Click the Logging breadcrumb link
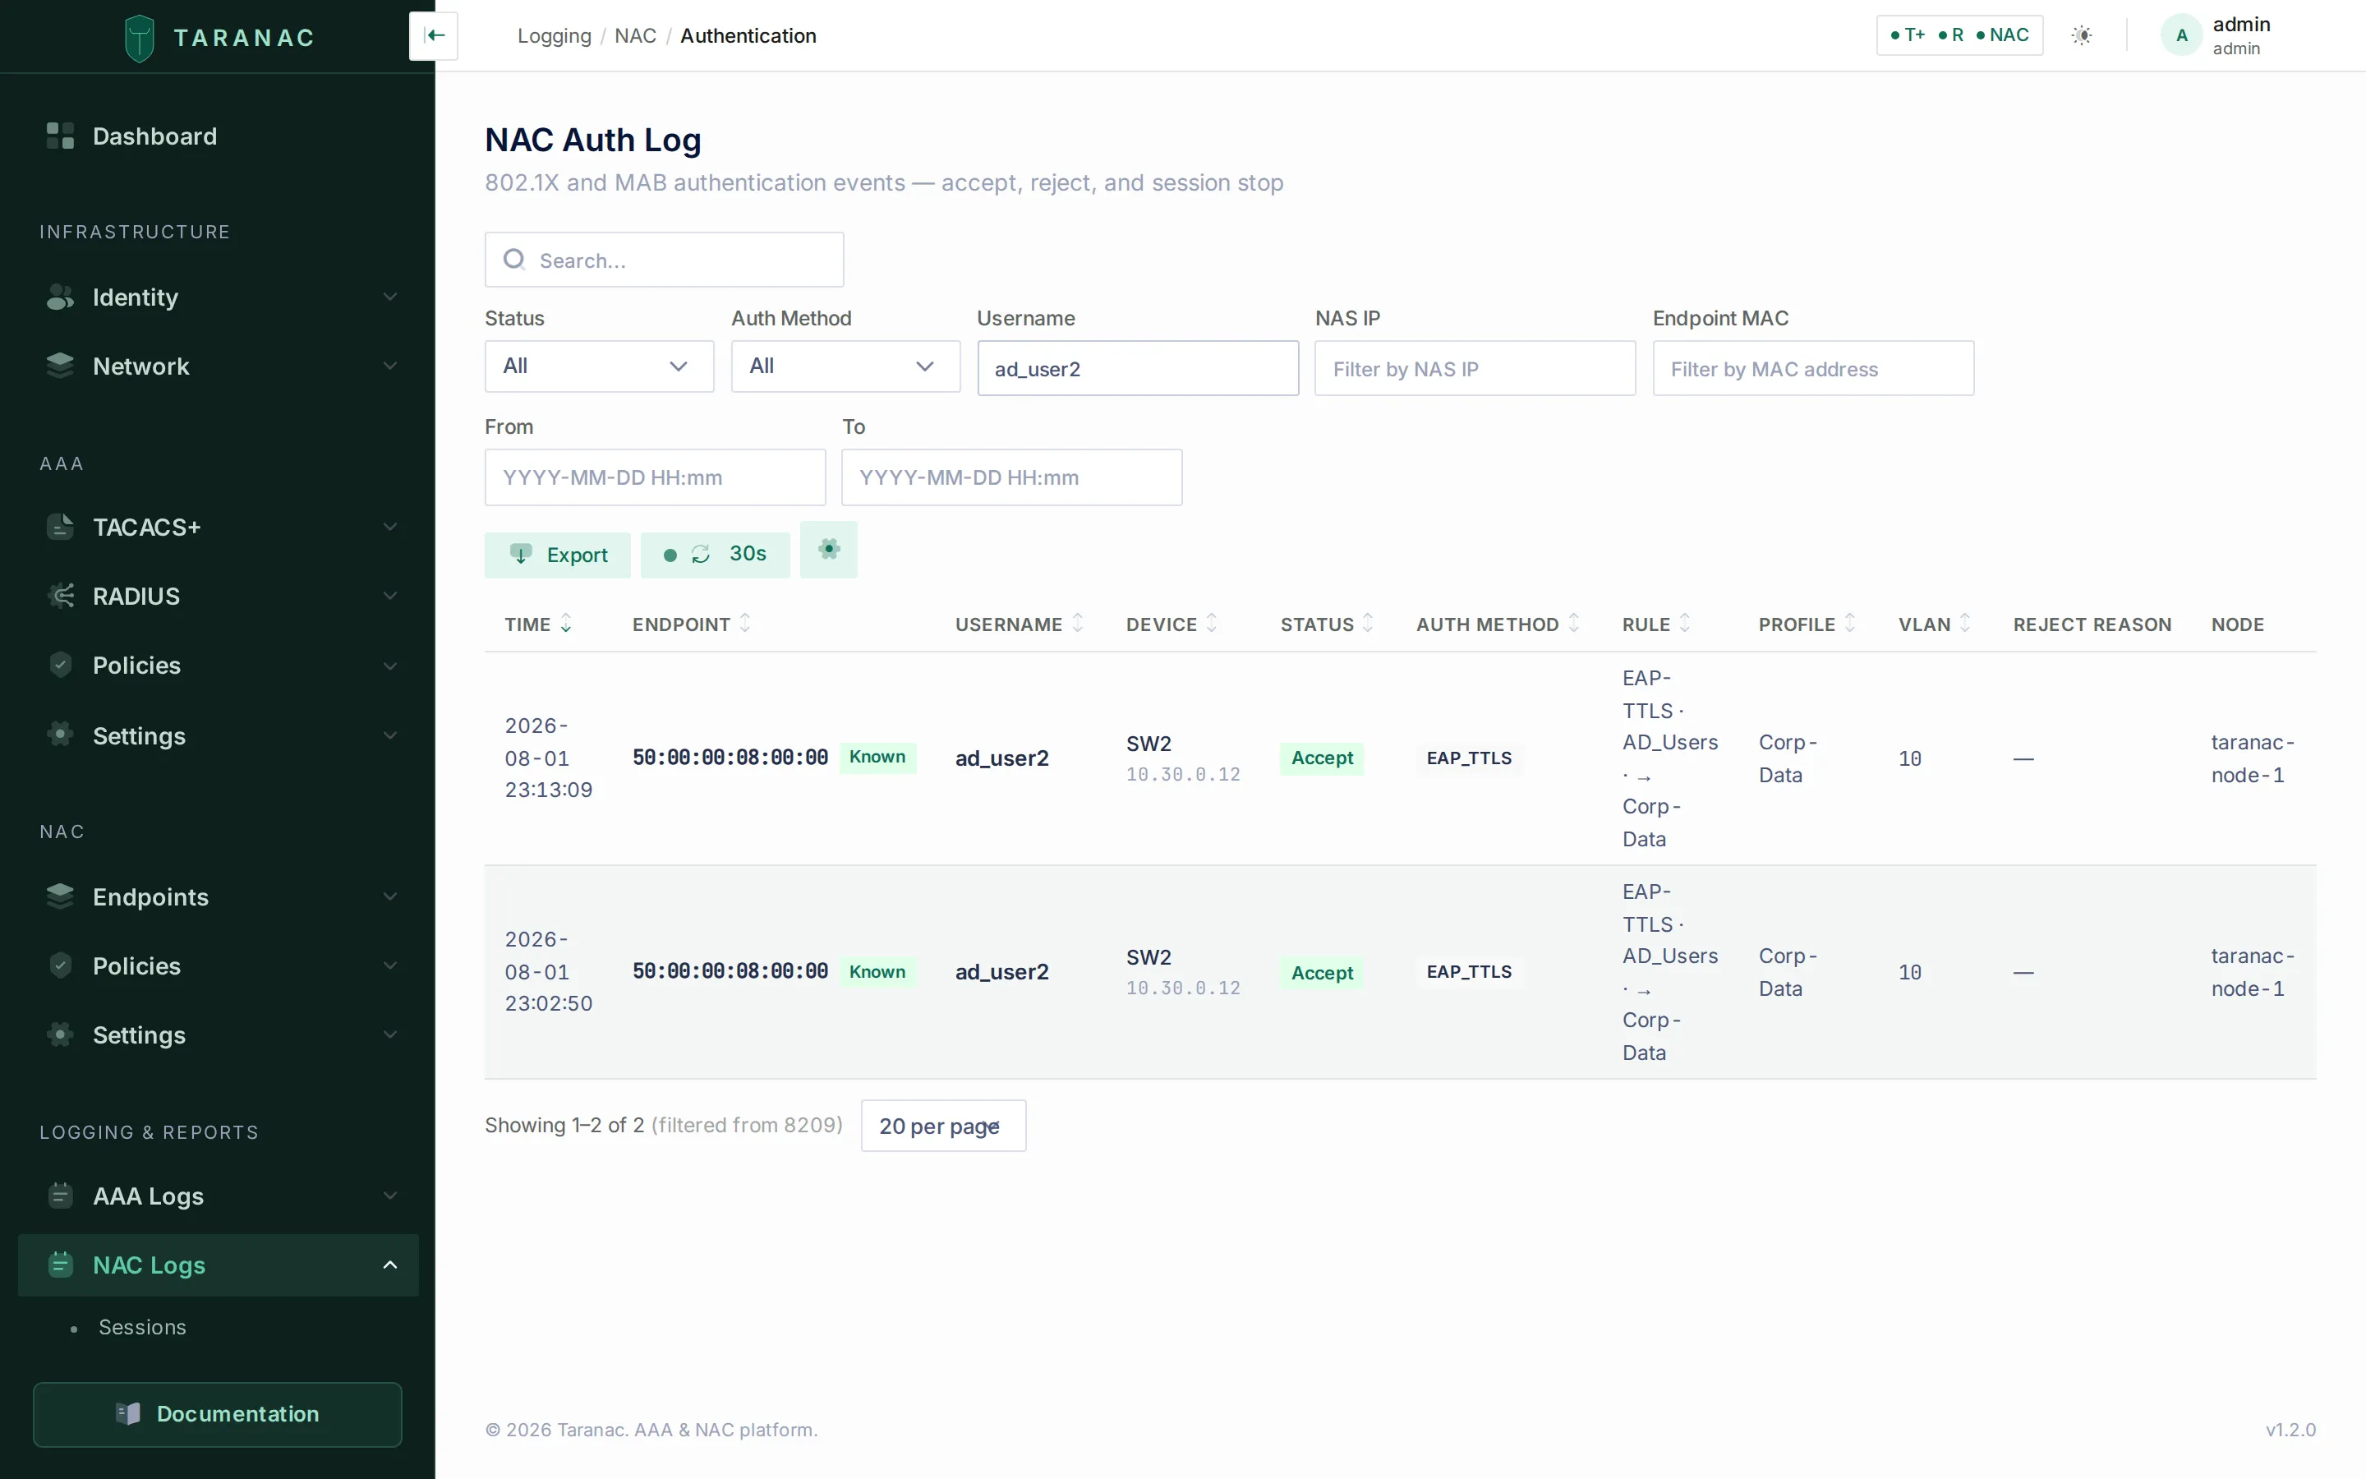 pos(554,36)
